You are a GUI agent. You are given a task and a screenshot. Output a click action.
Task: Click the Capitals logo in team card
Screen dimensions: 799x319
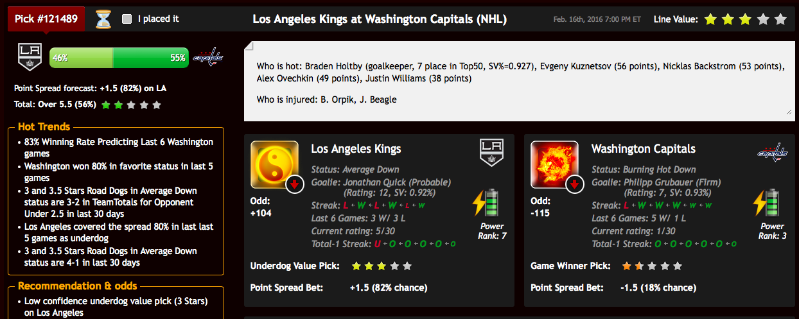coord(773,152)
